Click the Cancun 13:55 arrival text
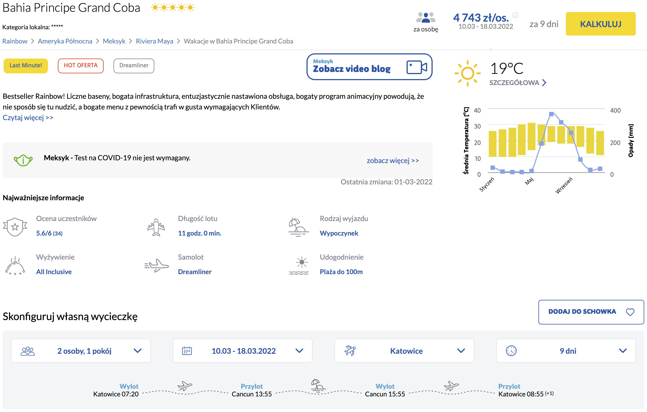Image resolution: width=647 pixels, height=412 pixels. pos(252,394)
